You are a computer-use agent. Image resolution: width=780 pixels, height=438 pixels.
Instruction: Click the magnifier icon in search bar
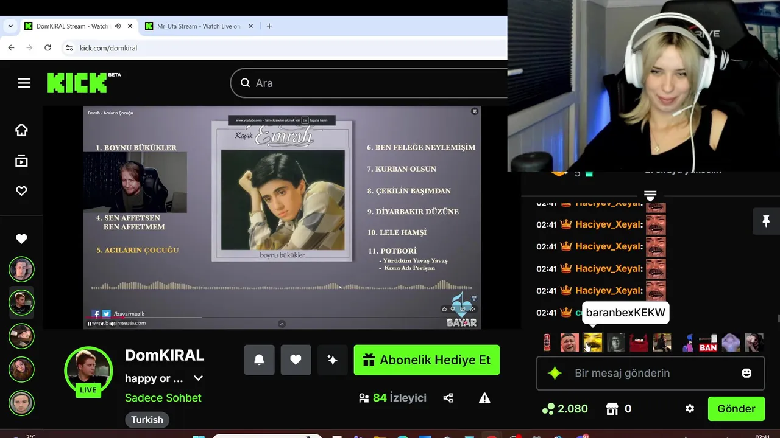click(x=245, y=83)
